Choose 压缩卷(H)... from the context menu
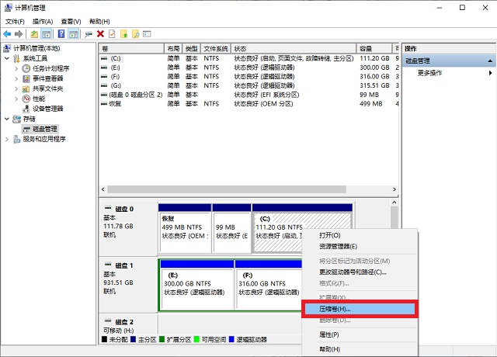This screenshot has height=357, width=497. tap(335, 309)
